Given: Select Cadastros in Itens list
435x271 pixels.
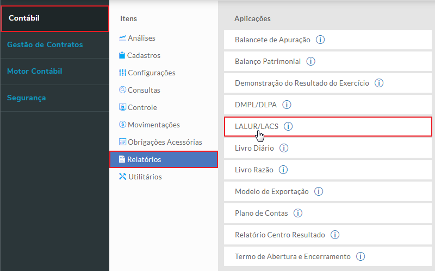Looking at the screenshot, I should [144, 55].
